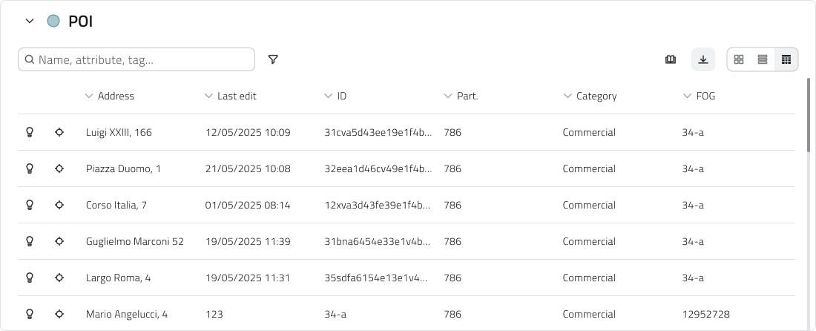The image size is (816, 331).
Task: Click the download button
Action: coord(703,59)
